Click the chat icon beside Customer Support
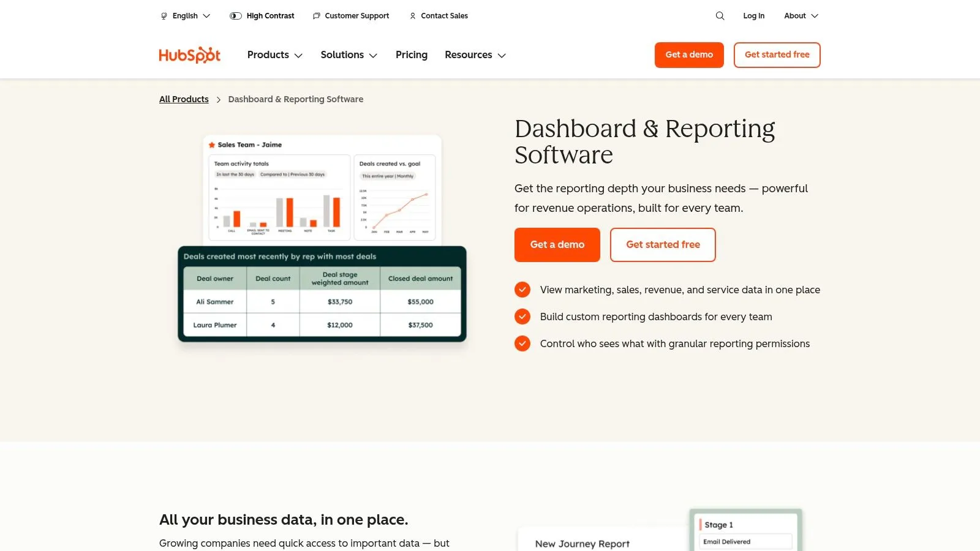 point(316,16)
